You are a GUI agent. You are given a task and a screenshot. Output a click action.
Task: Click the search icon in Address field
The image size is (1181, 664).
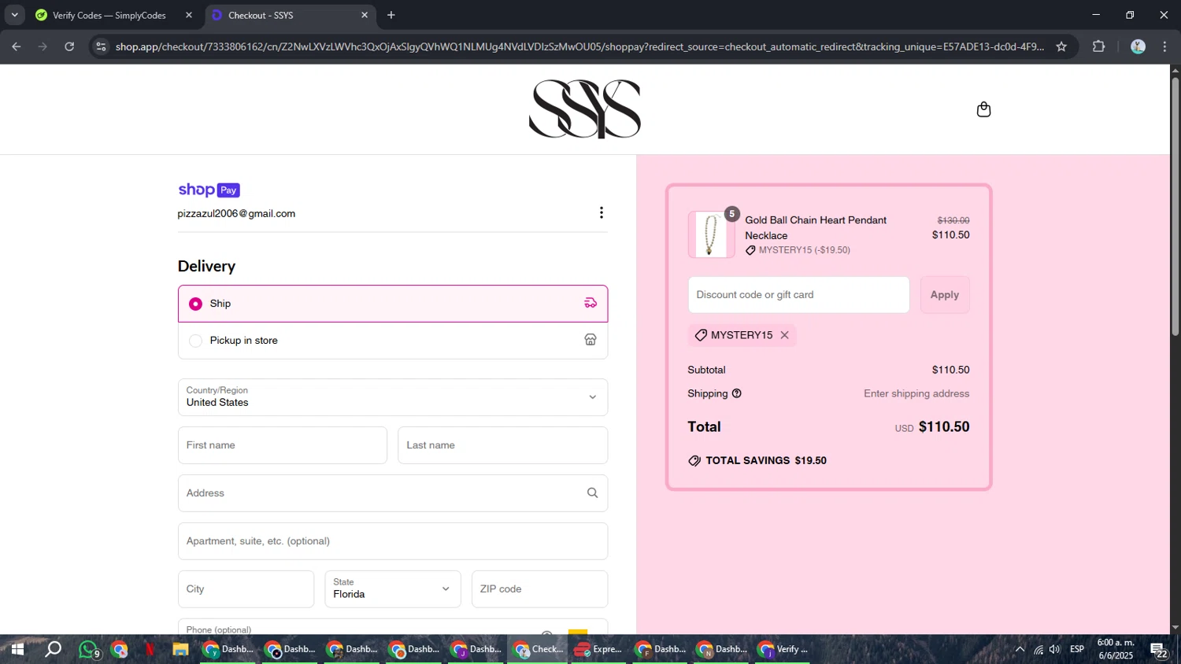pyautogui.click(x=592, y=493)
